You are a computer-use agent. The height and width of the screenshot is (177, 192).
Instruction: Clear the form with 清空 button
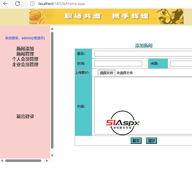151,141
